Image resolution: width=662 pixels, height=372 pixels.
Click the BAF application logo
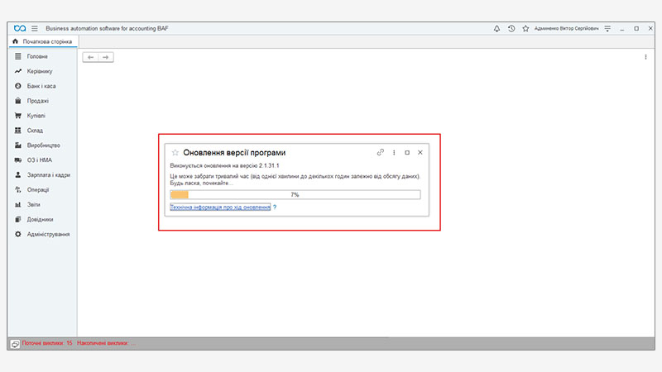(20, 28)
